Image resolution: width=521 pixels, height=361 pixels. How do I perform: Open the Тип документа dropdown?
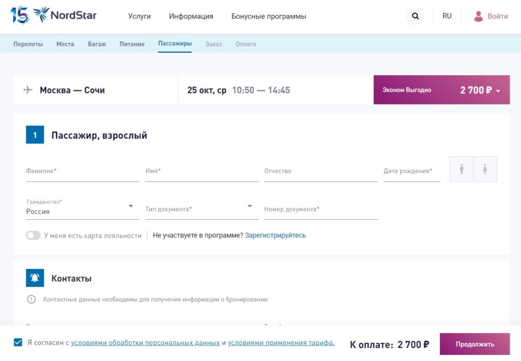click(249, 207)
